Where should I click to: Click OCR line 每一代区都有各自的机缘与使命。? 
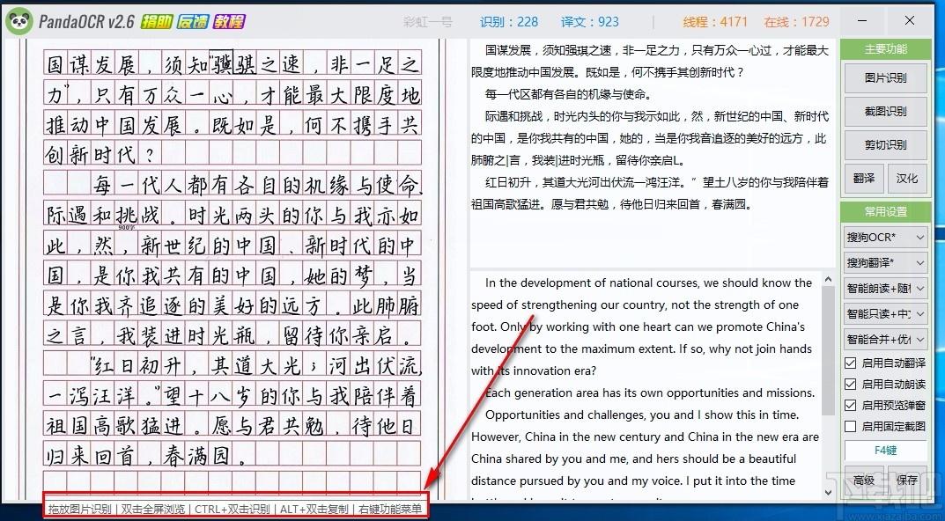[x=568, y=94]
